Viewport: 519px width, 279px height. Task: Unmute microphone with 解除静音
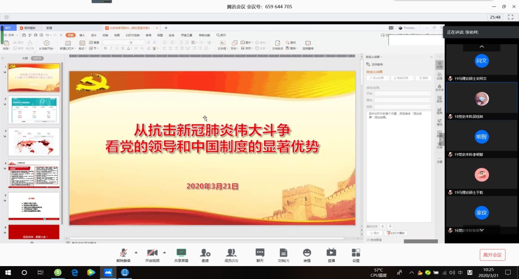pos(123,253)
